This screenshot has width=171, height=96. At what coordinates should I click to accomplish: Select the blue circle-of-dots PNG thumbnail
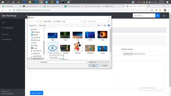(x=53, y=48)
